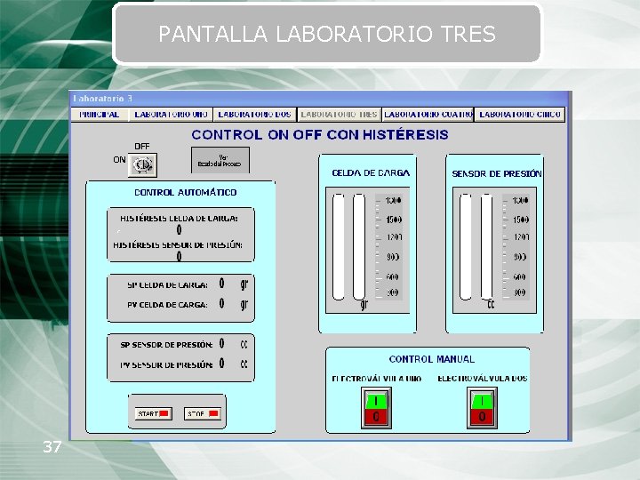
Task: Click PV Celda de Carga value field
Action: coord(221,303)
